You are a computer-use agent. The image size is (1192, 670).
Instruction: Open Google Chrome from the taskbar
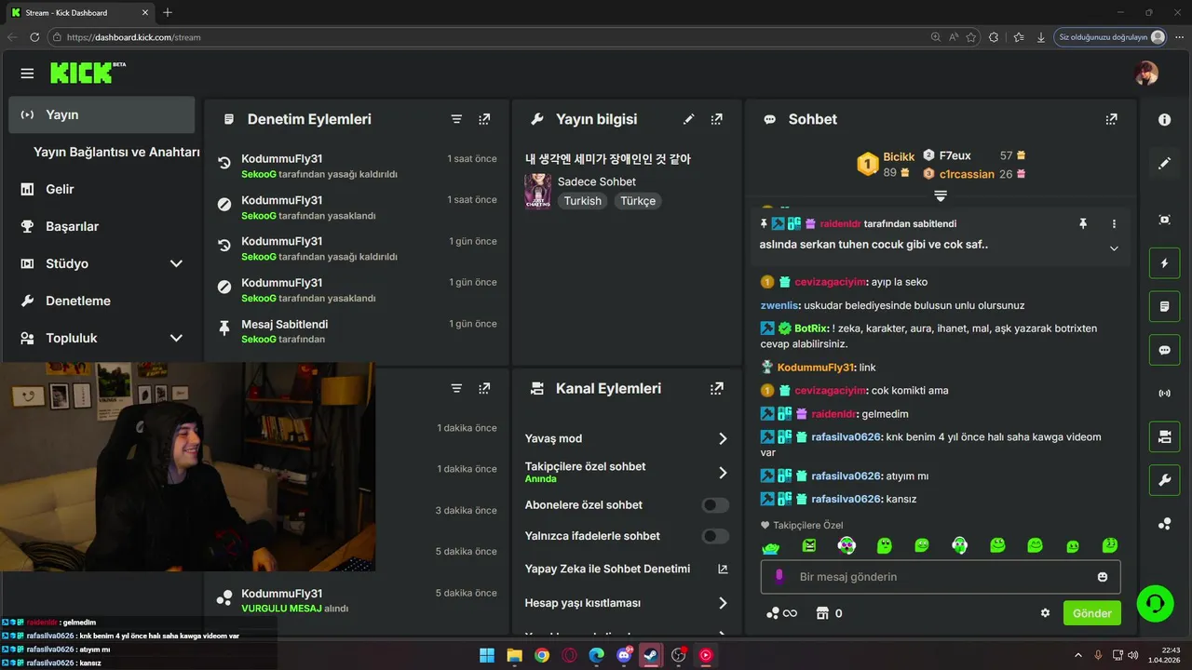coord(542,655)
